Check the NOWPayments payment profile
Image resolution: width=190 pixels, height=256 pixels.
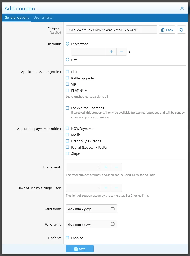pos(67,128)
